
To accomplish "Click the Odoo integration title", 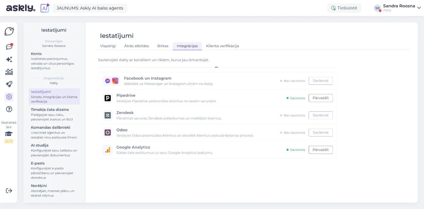I will [x=122, y=130].
